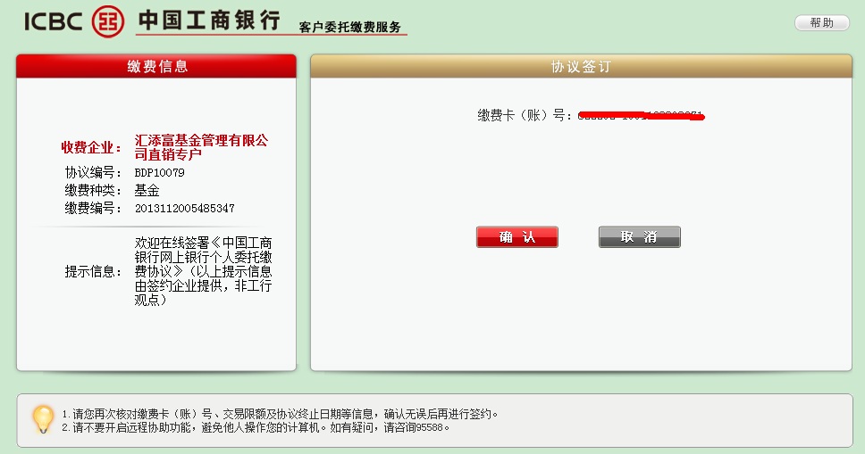This screenshot has height=454, width=865.
Task: Click the payment type value 基金
Action: coord(147,190)
